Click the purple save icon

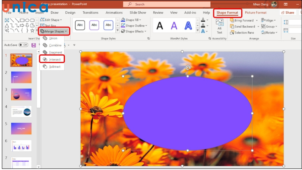34,45
